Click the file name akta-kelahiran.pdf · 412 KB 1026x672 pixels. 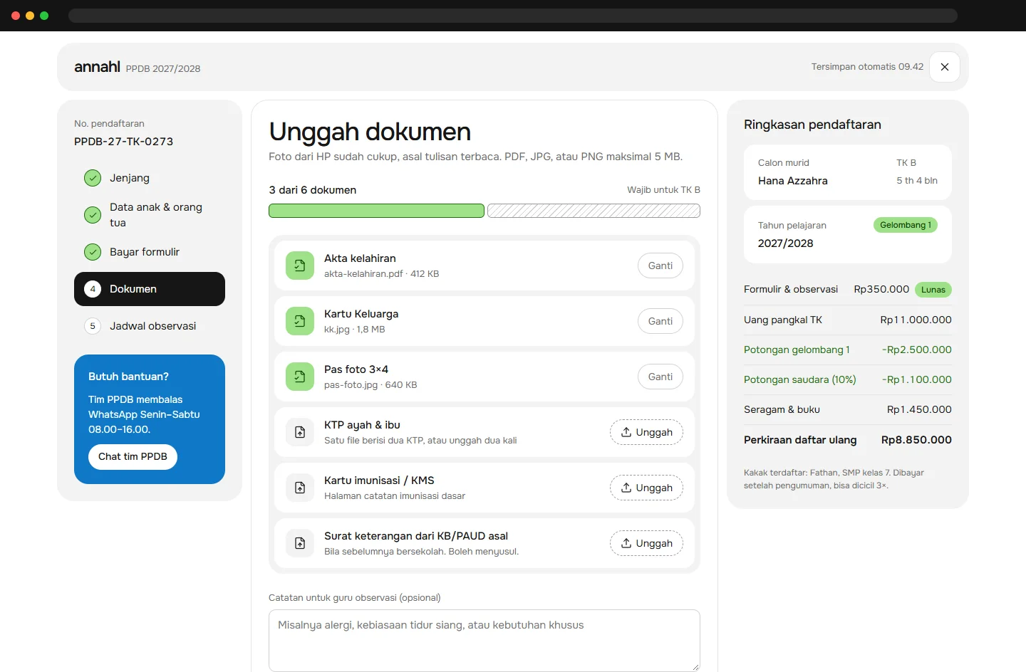point(381,274)
